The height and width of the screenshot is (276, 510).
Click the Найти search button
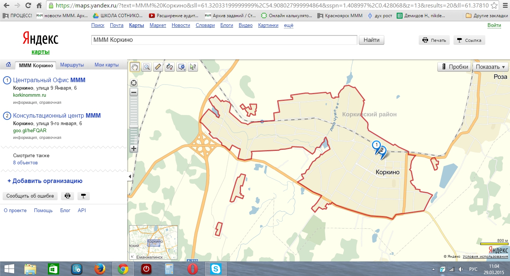[372, 40]
